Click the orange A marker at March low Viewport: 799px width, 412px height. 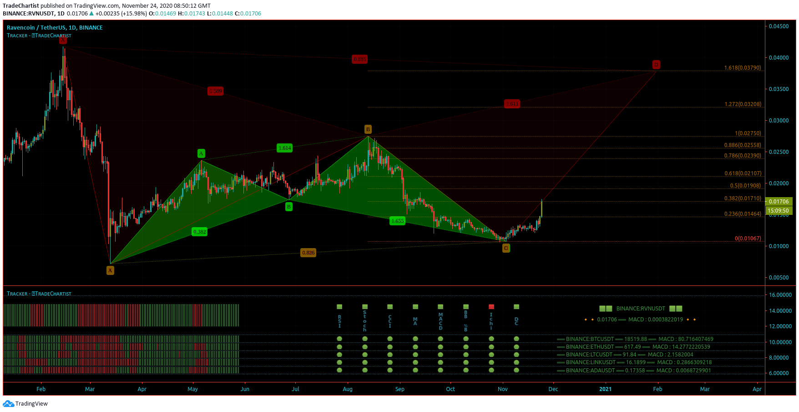pyautogui.click(x=110, y=270)
